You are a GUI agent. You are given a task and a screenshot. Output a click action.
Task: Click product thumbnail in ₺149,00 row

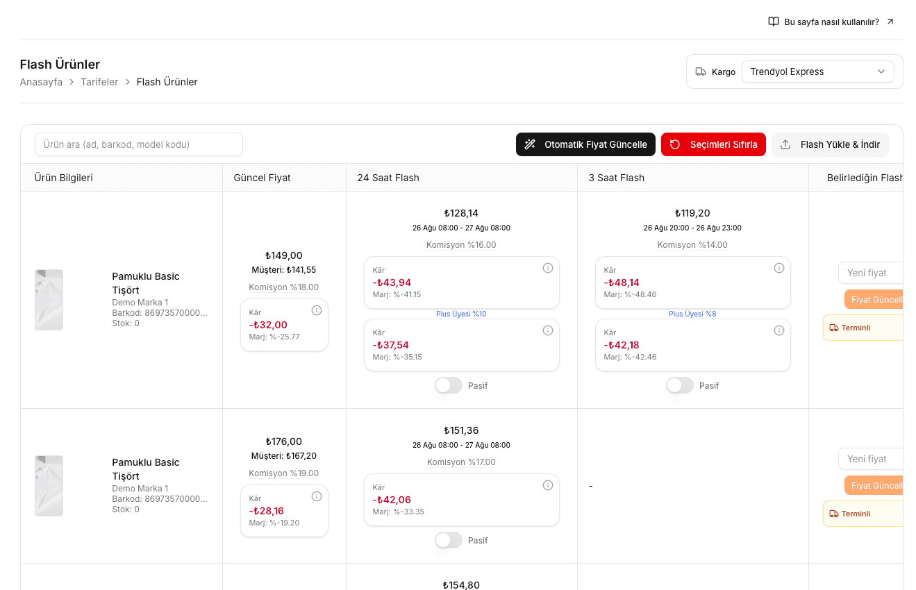pos(49,300)
